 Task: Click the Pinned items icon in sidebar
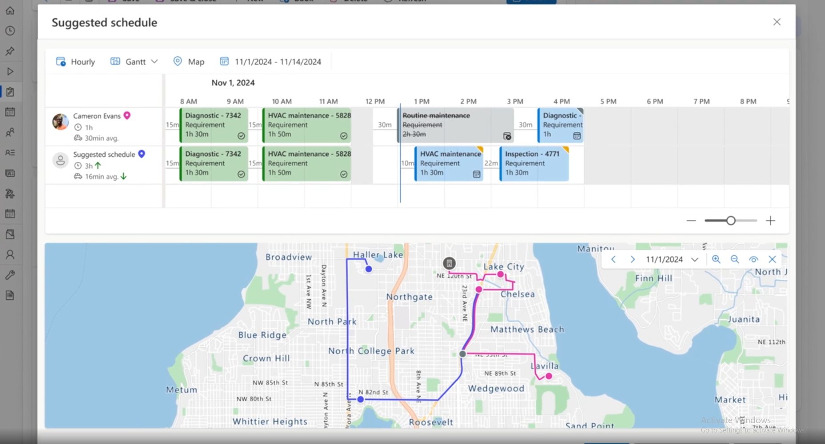[x=10, y=51]
